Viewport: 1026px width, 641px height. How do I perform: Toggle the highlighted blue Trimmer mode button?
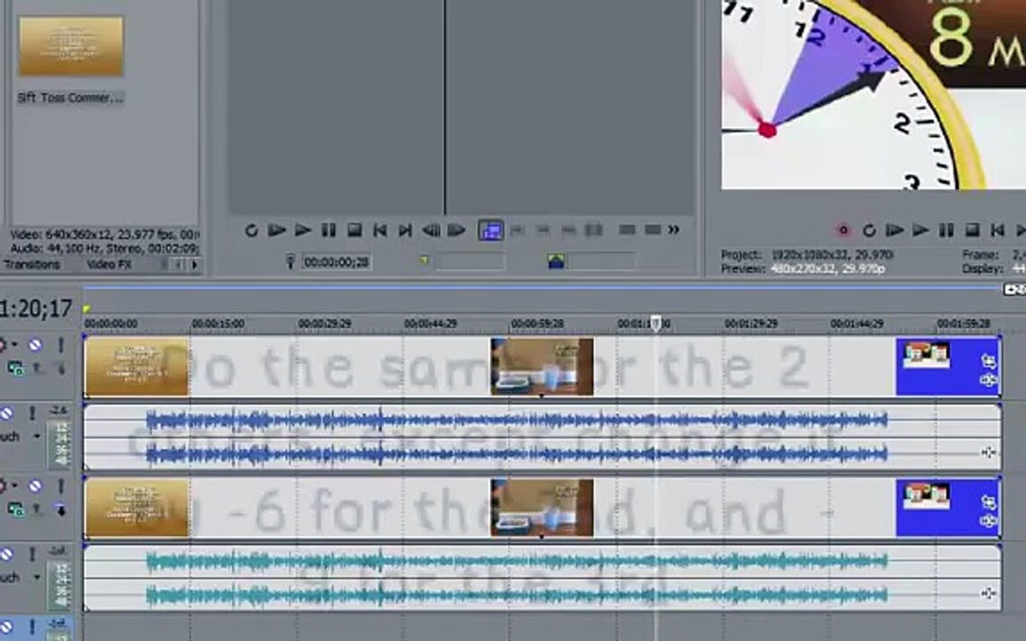491,231
